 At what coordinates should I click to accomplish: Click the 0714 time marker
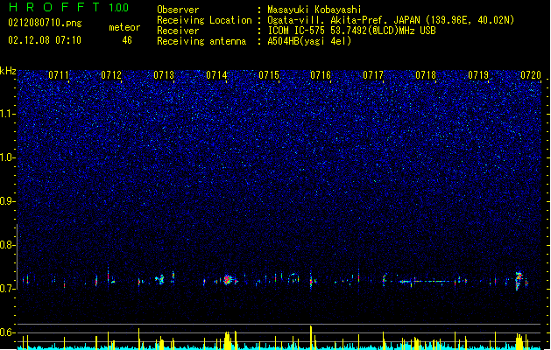216,75
